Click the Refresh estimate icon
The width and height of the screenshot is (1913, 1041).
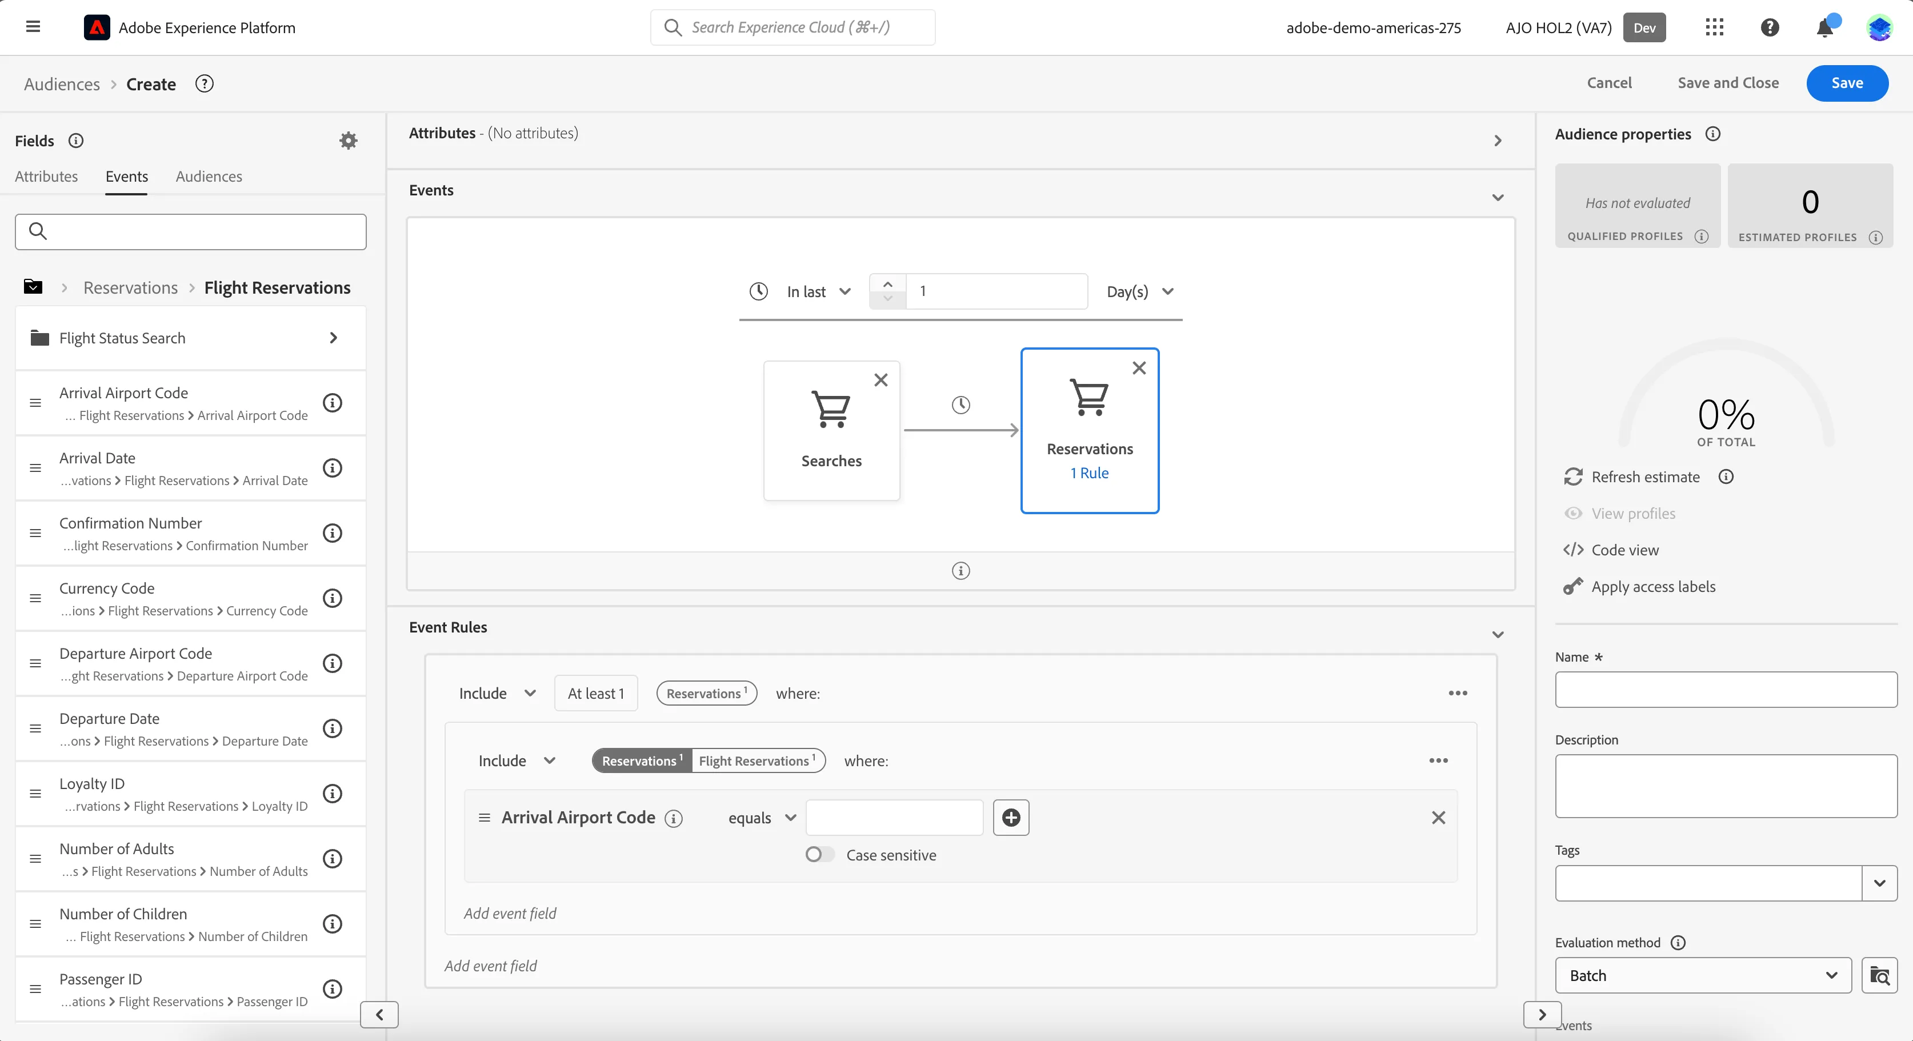pyautogui.click(x=1573, y=477)
